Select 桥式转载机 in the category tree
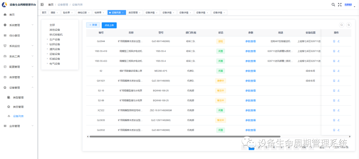The width and height of the screenshot is (359, 159). 56,35
